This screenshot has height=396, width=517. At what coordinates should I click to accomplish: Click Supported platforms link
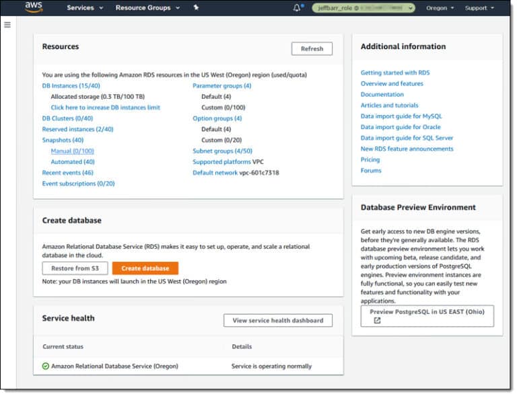221,161
